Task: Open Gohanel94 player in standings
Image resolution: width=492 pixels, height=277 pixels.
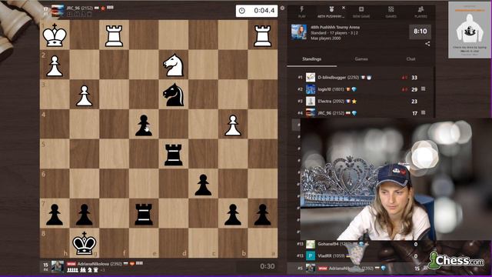Action: pos(329,244)
